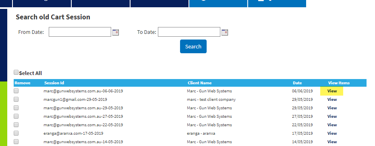Viewport: 375px width, 146px height.
Task: Open the From Date calendar picker icon
Action: pyautogui.click(x=116, y=32)
